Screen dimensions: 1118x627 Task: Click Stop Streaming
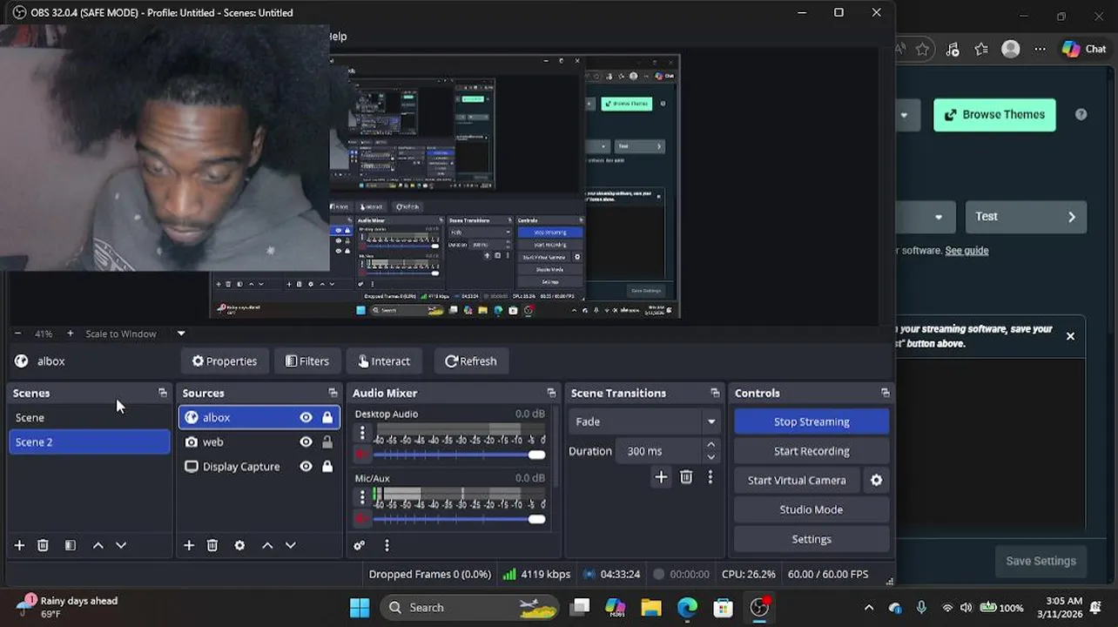812,421
